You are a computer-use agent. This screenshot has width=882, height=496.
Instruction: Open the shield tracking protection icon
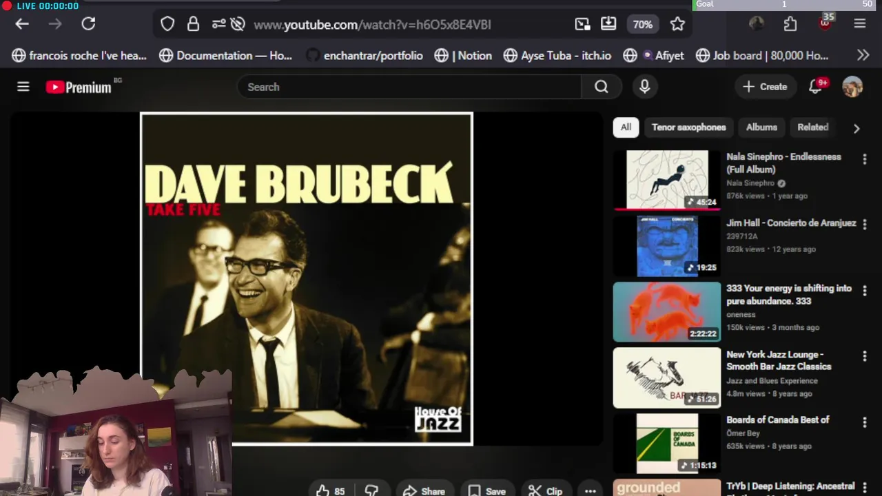click(167, 24)
